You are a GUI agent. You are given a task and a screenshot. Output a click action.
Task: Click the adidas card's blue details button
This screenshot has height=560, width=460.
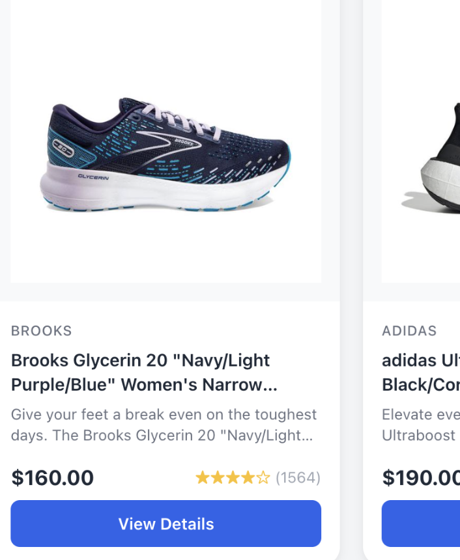pos(424,524)
